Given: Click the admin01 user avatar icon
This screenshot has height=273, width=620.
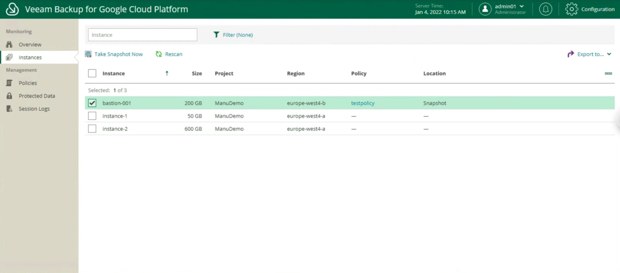Looking at the screenshot, I should point(485,9).
